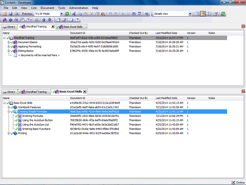Switch to Basic Excel Skills tab in top pane
246x185 pixels.
point(71,27)
